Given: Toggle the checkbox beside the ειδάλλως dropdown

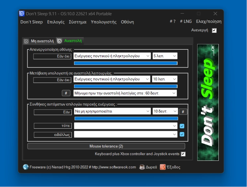Looking at the screenshot, I should (x=182, y=134).
